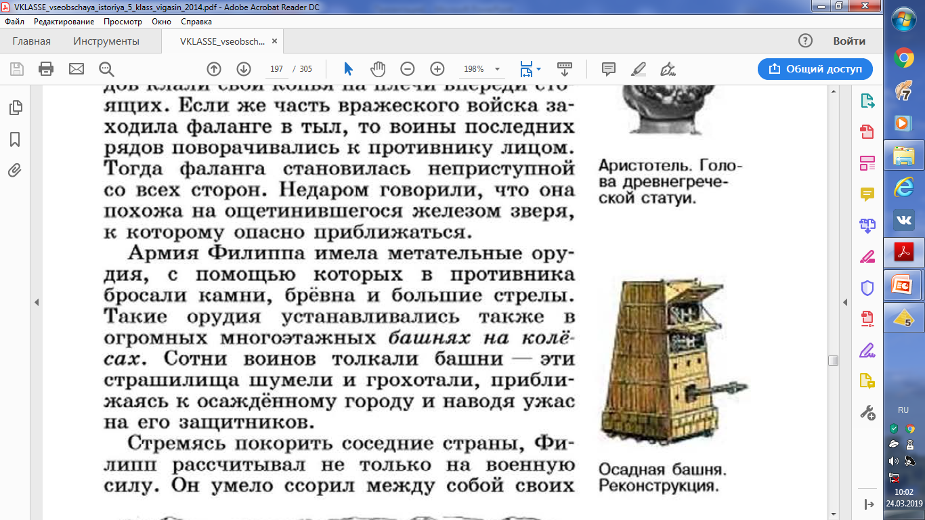Switch to Инструменты tab
This screenshot has height=520, width=925.
coord(106,41)
